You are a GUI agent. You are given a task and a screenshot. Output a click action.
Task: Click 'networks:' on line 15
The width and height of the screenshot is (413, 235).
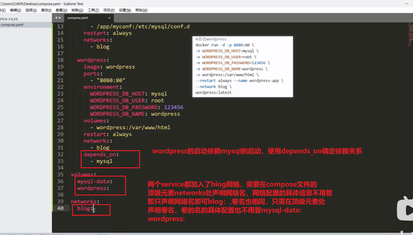(98, 40)
